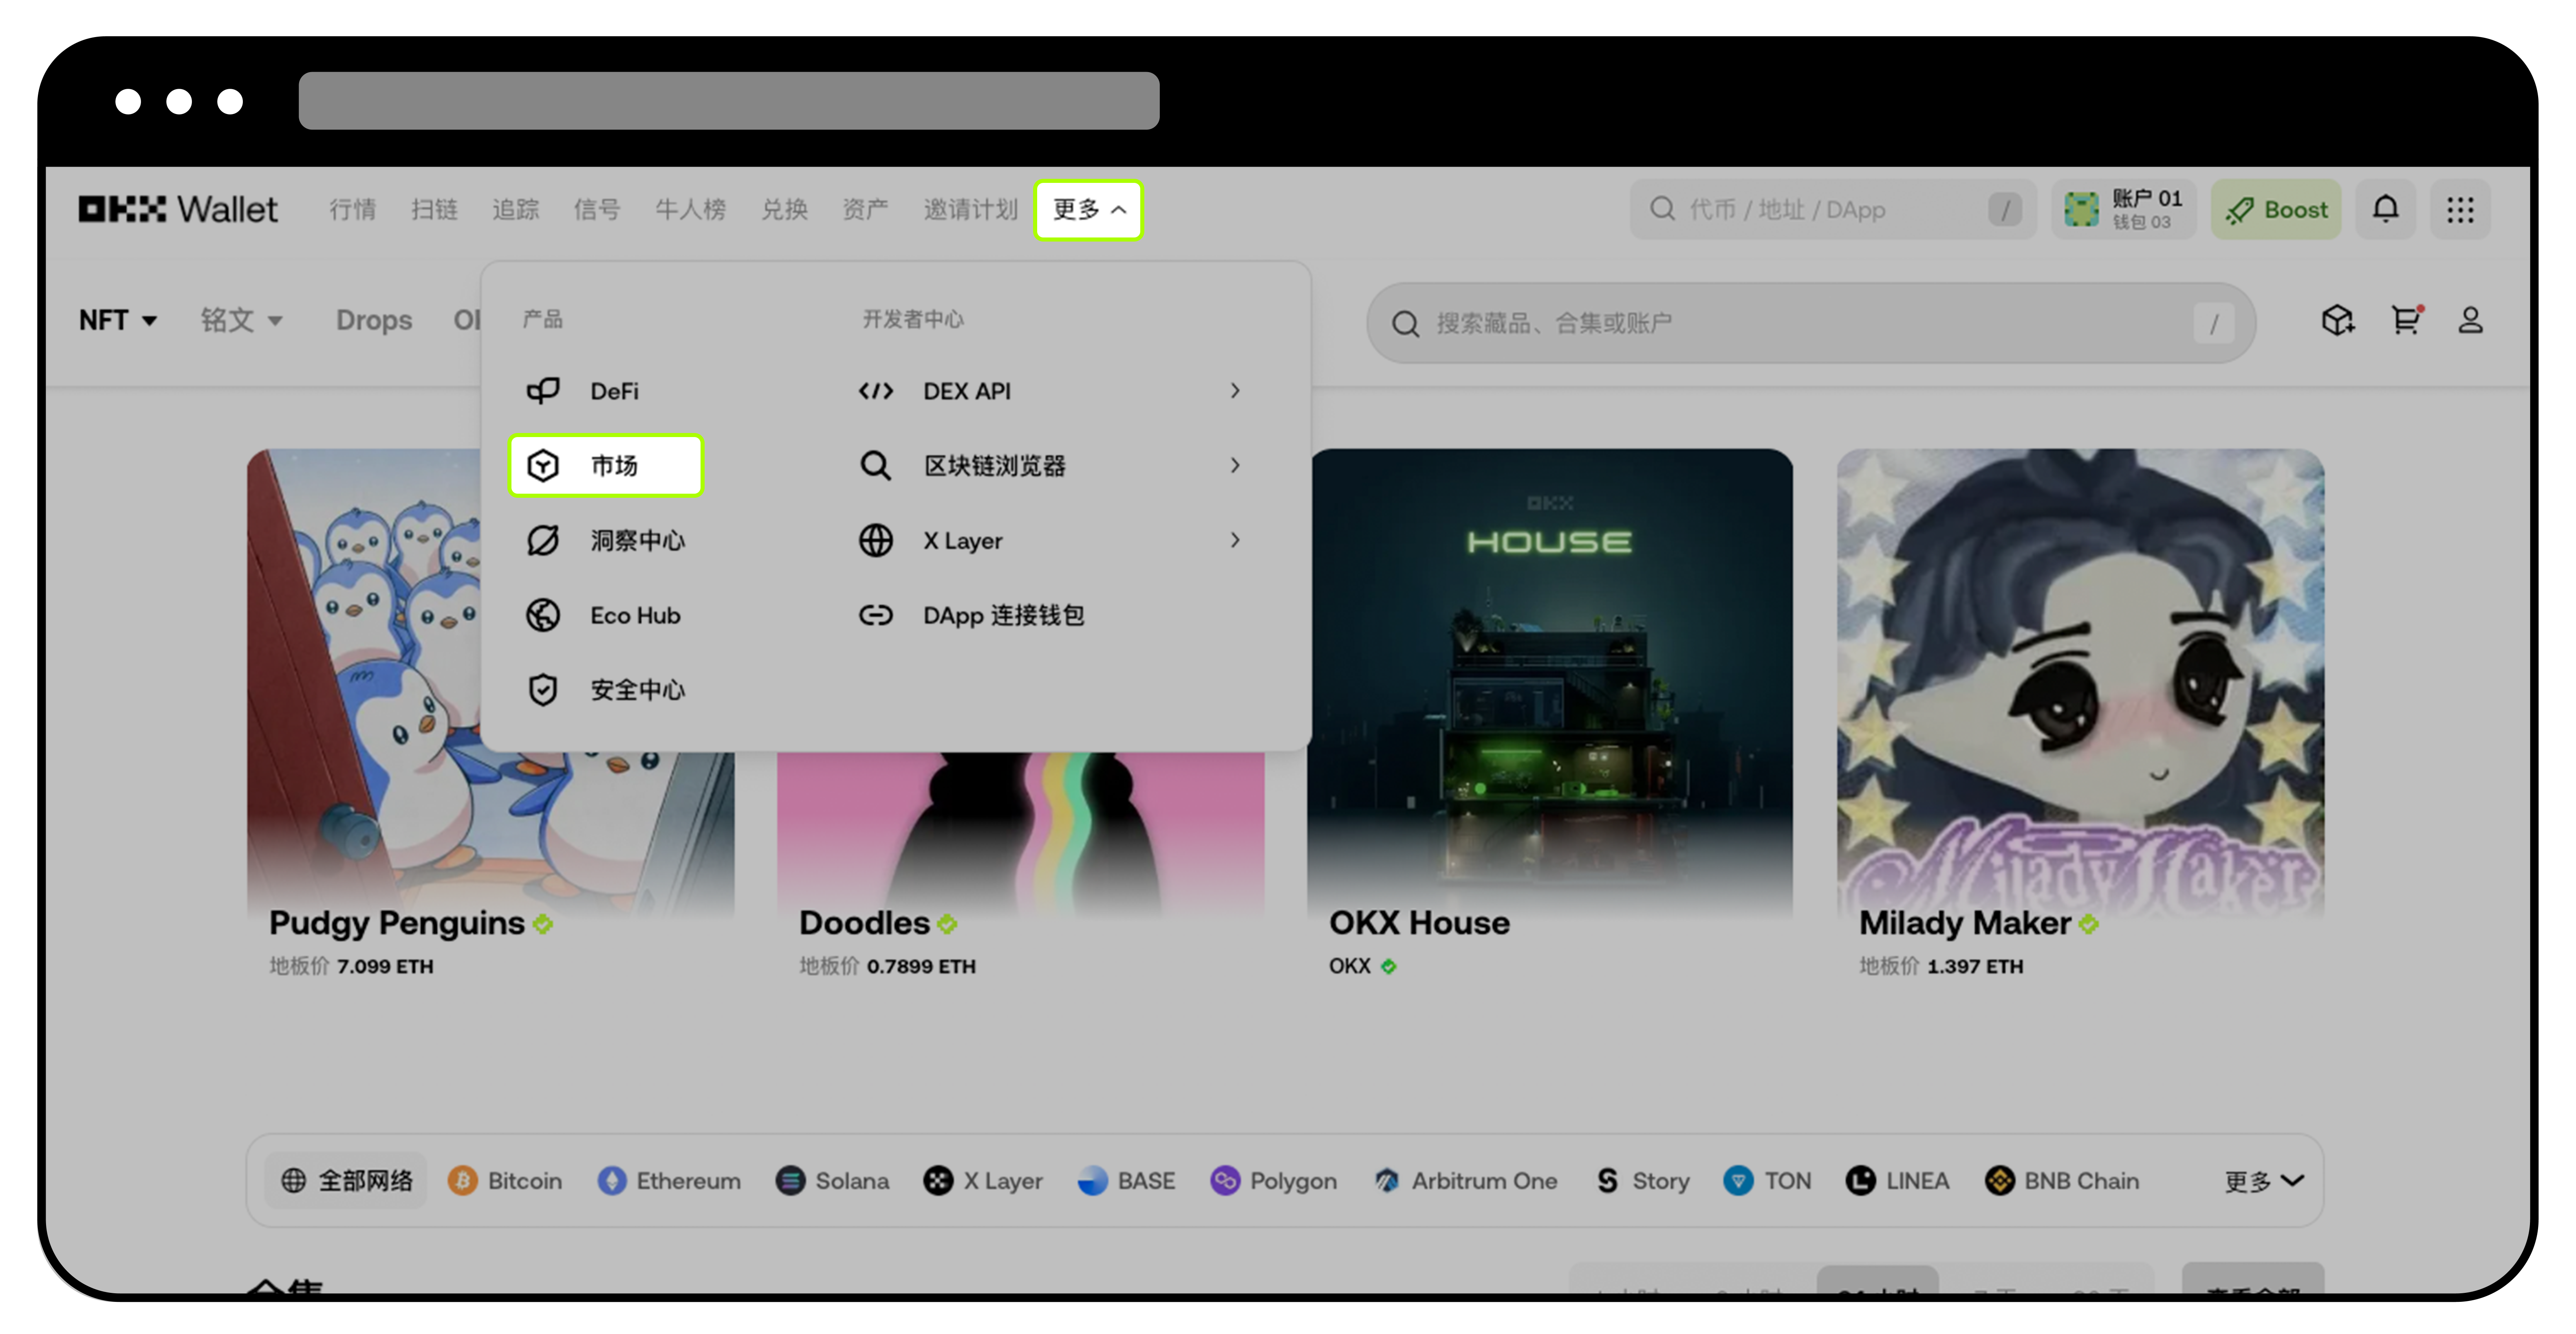Click the DeFi icon
The height and width of the screenshot is (1334, 2576).
(543, 391)
